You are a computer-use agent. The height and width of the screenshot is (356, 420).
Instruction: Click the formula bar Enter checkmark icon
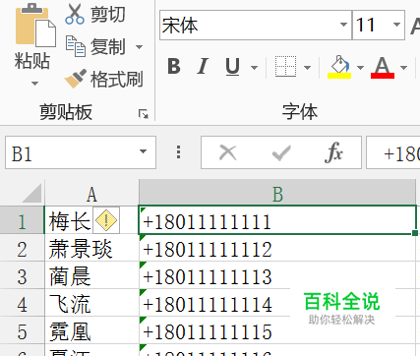click(281, 152)
